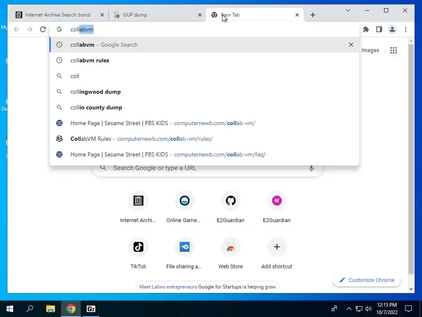Open 'Meet Latino entrepreneurs' promo link

(168, 287)
